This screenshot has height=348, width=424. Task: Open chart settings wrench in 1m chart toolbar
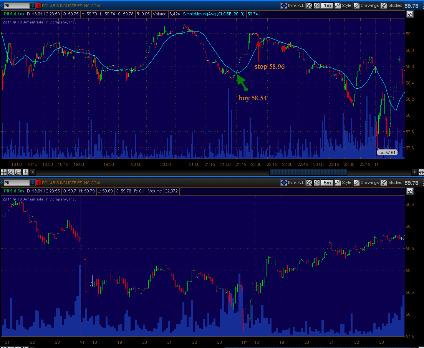coord(316,5)
